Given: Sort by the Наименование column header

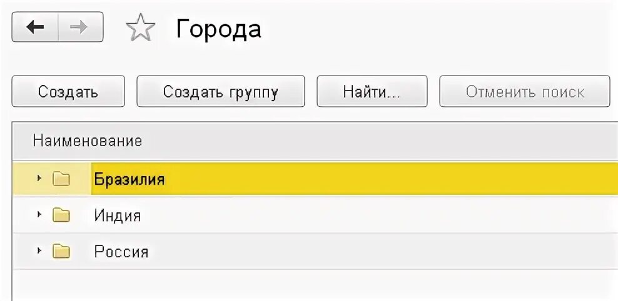Looking at the screenshot, I should [88, 141].
